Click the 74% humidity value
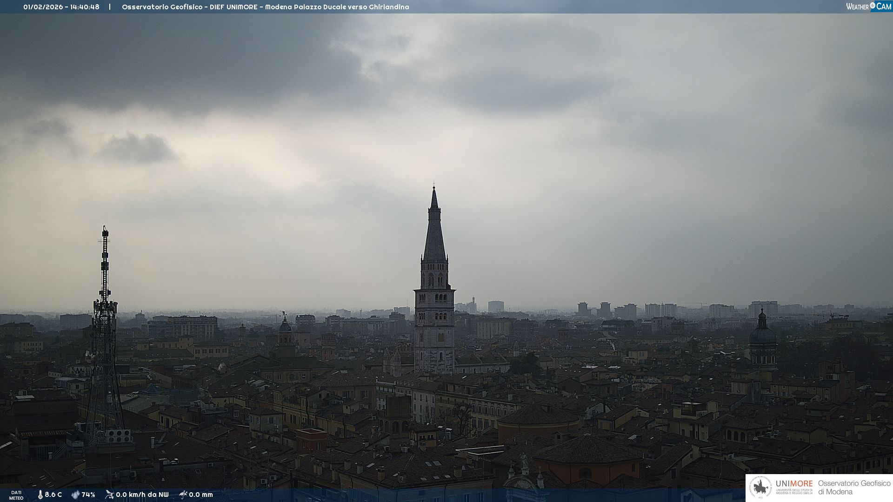Screen dimensions: 893x502 click(x=88, y=495)
